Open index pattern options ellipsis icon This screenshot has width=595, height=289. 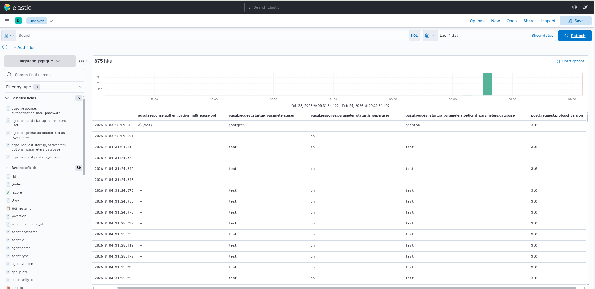81,61
